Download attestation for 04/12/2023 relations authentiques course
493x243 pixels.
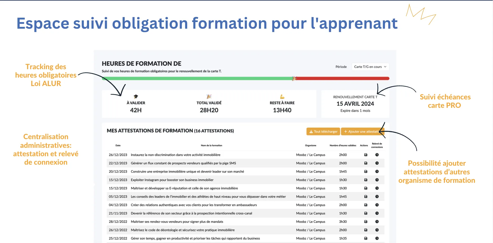click(x=366, y=205)
